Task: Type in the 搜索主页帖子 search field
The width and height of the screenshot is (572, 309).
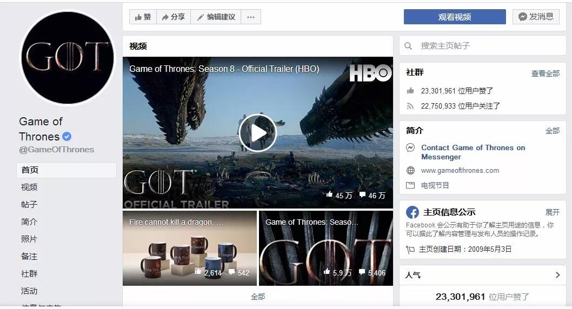Action: pyautogui.click(x=487, y=46)
